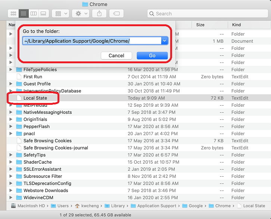Click Macintosh HD in path bar

coord(28,206)
